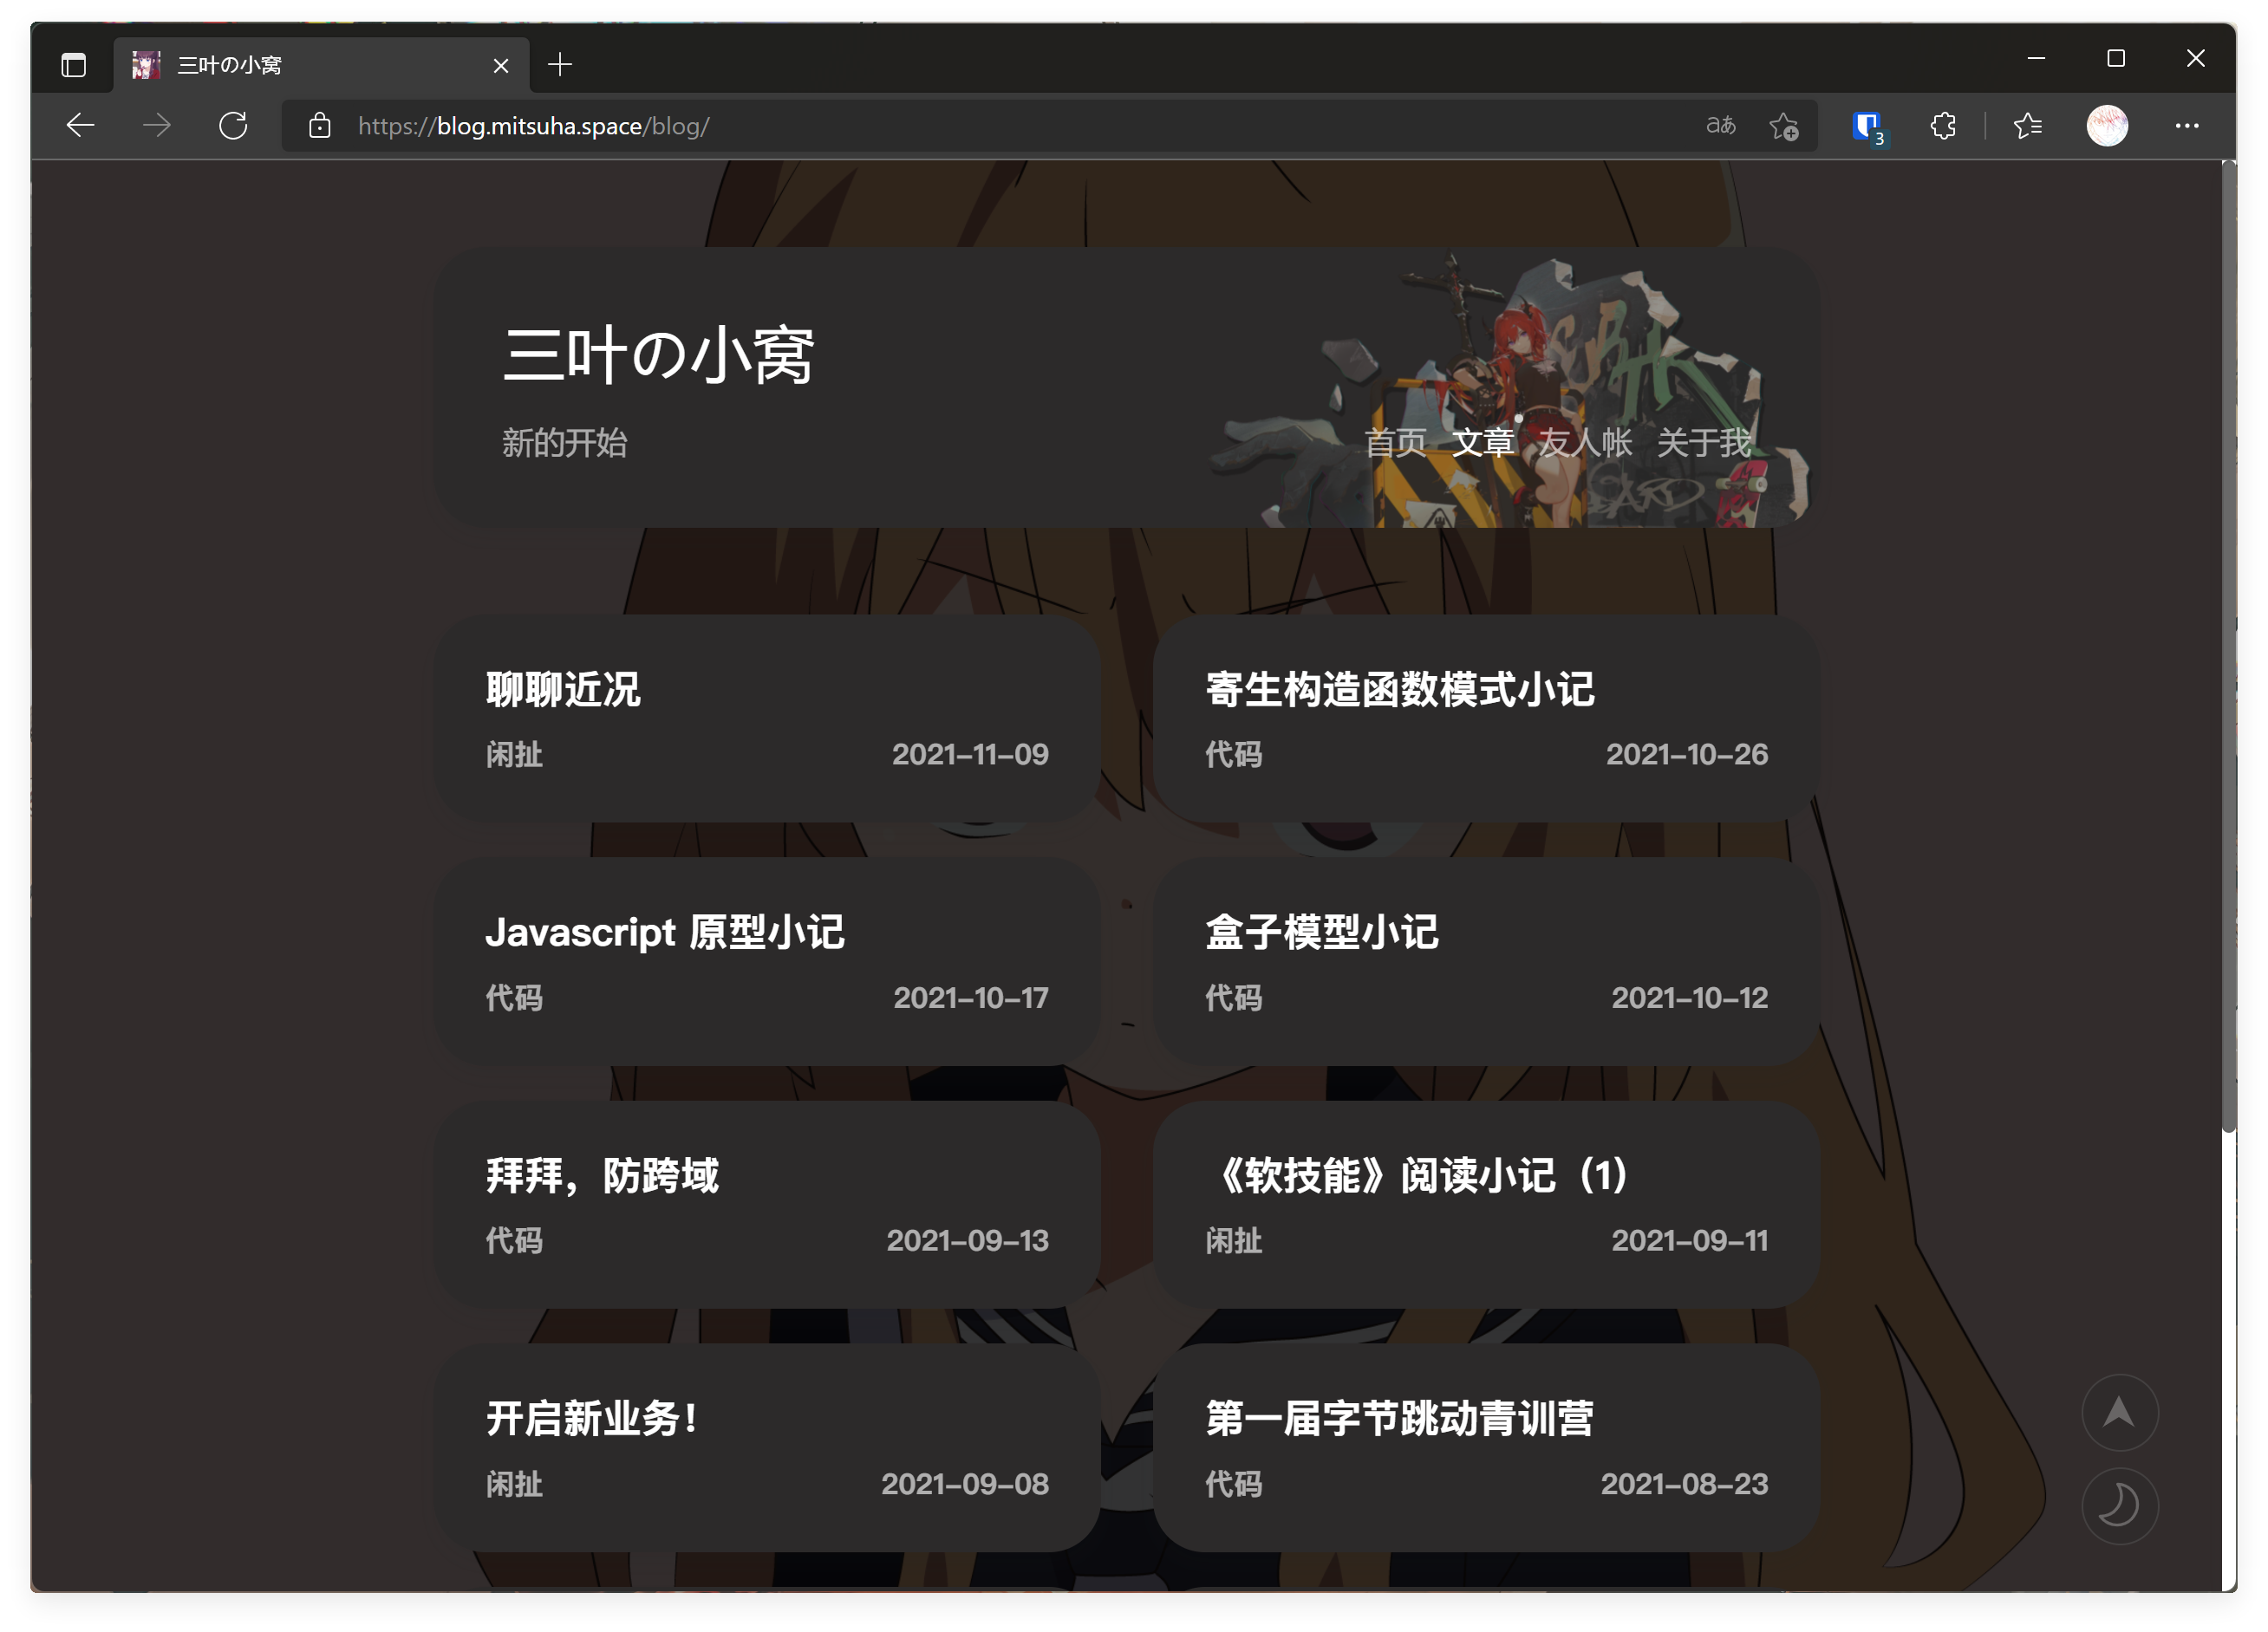The width and height of the screenshot is (2268, 1632).
Task: Open the Extensions puzzle icon
Action: tap(1943, 126)
